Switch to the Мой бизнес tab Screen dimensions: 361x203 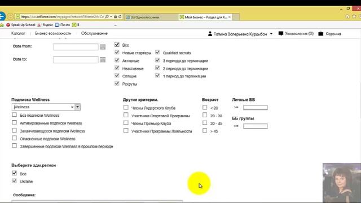click(x=205, y=17)
